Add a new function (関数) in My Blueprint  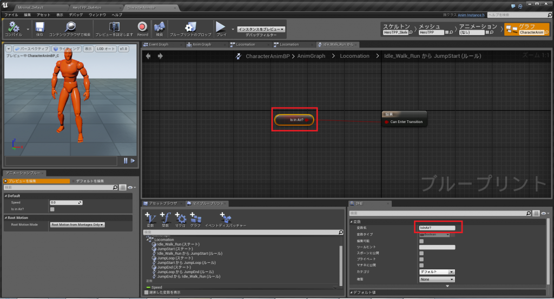coord(166,219)
